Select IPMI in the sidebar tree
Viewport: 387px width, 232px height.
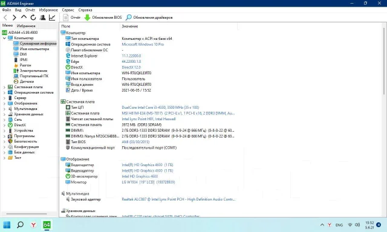pos(24,60)
